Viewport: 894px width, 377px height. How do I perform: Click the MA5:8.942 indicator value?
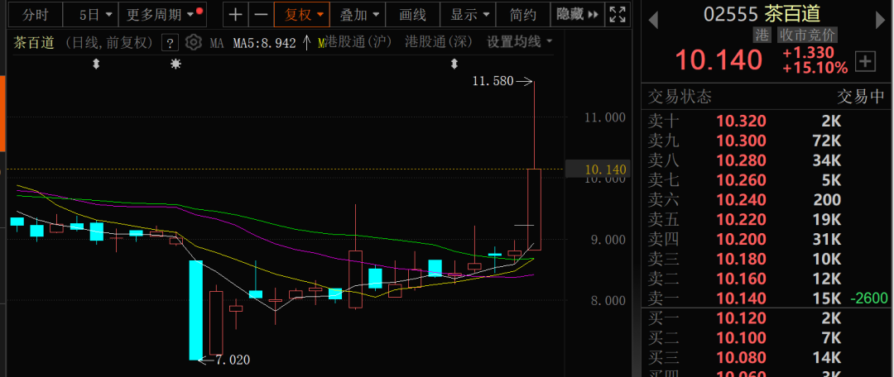tap(265, 42)
